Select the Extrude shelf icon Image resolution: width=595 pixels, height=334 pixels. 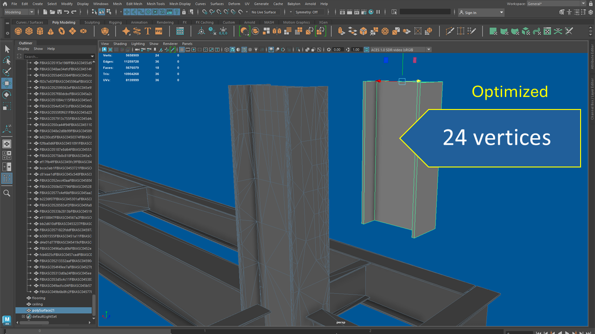pyautogui.click(x=342, y=31)
